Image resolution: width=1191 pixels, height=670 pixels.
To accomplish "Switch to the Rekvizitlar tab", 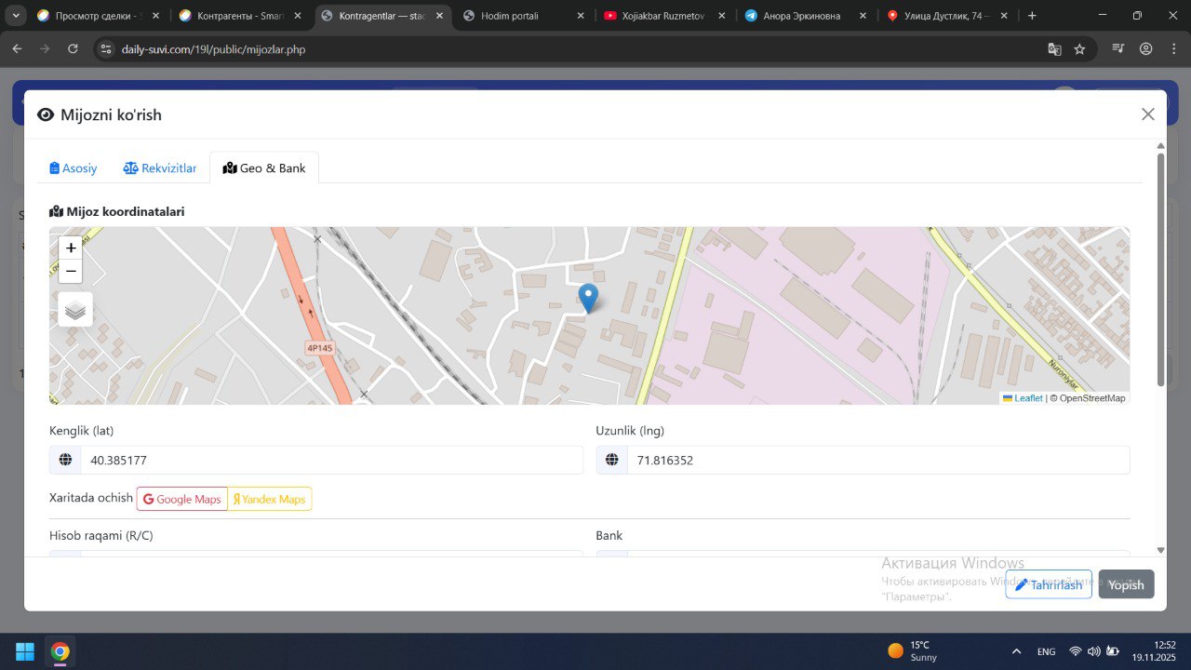I will [160, 168].
